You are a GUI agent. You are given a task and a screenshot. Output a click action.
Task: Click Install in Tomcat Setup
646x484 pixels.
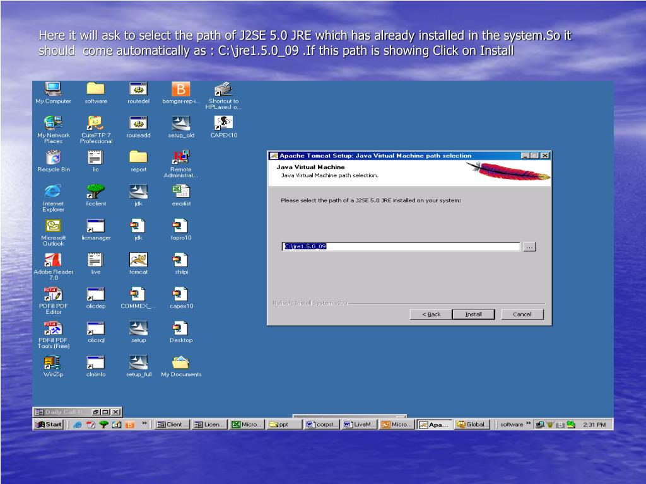pyautogui.click(x=473, y=314)
